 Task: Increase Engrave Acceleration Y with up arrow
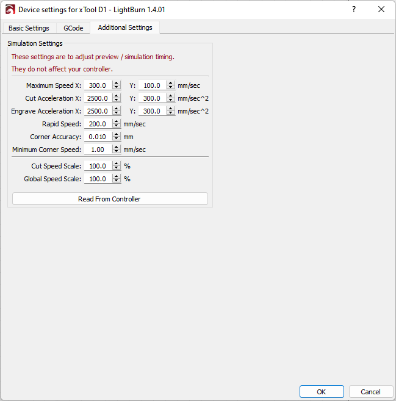(x=171, y=109)
